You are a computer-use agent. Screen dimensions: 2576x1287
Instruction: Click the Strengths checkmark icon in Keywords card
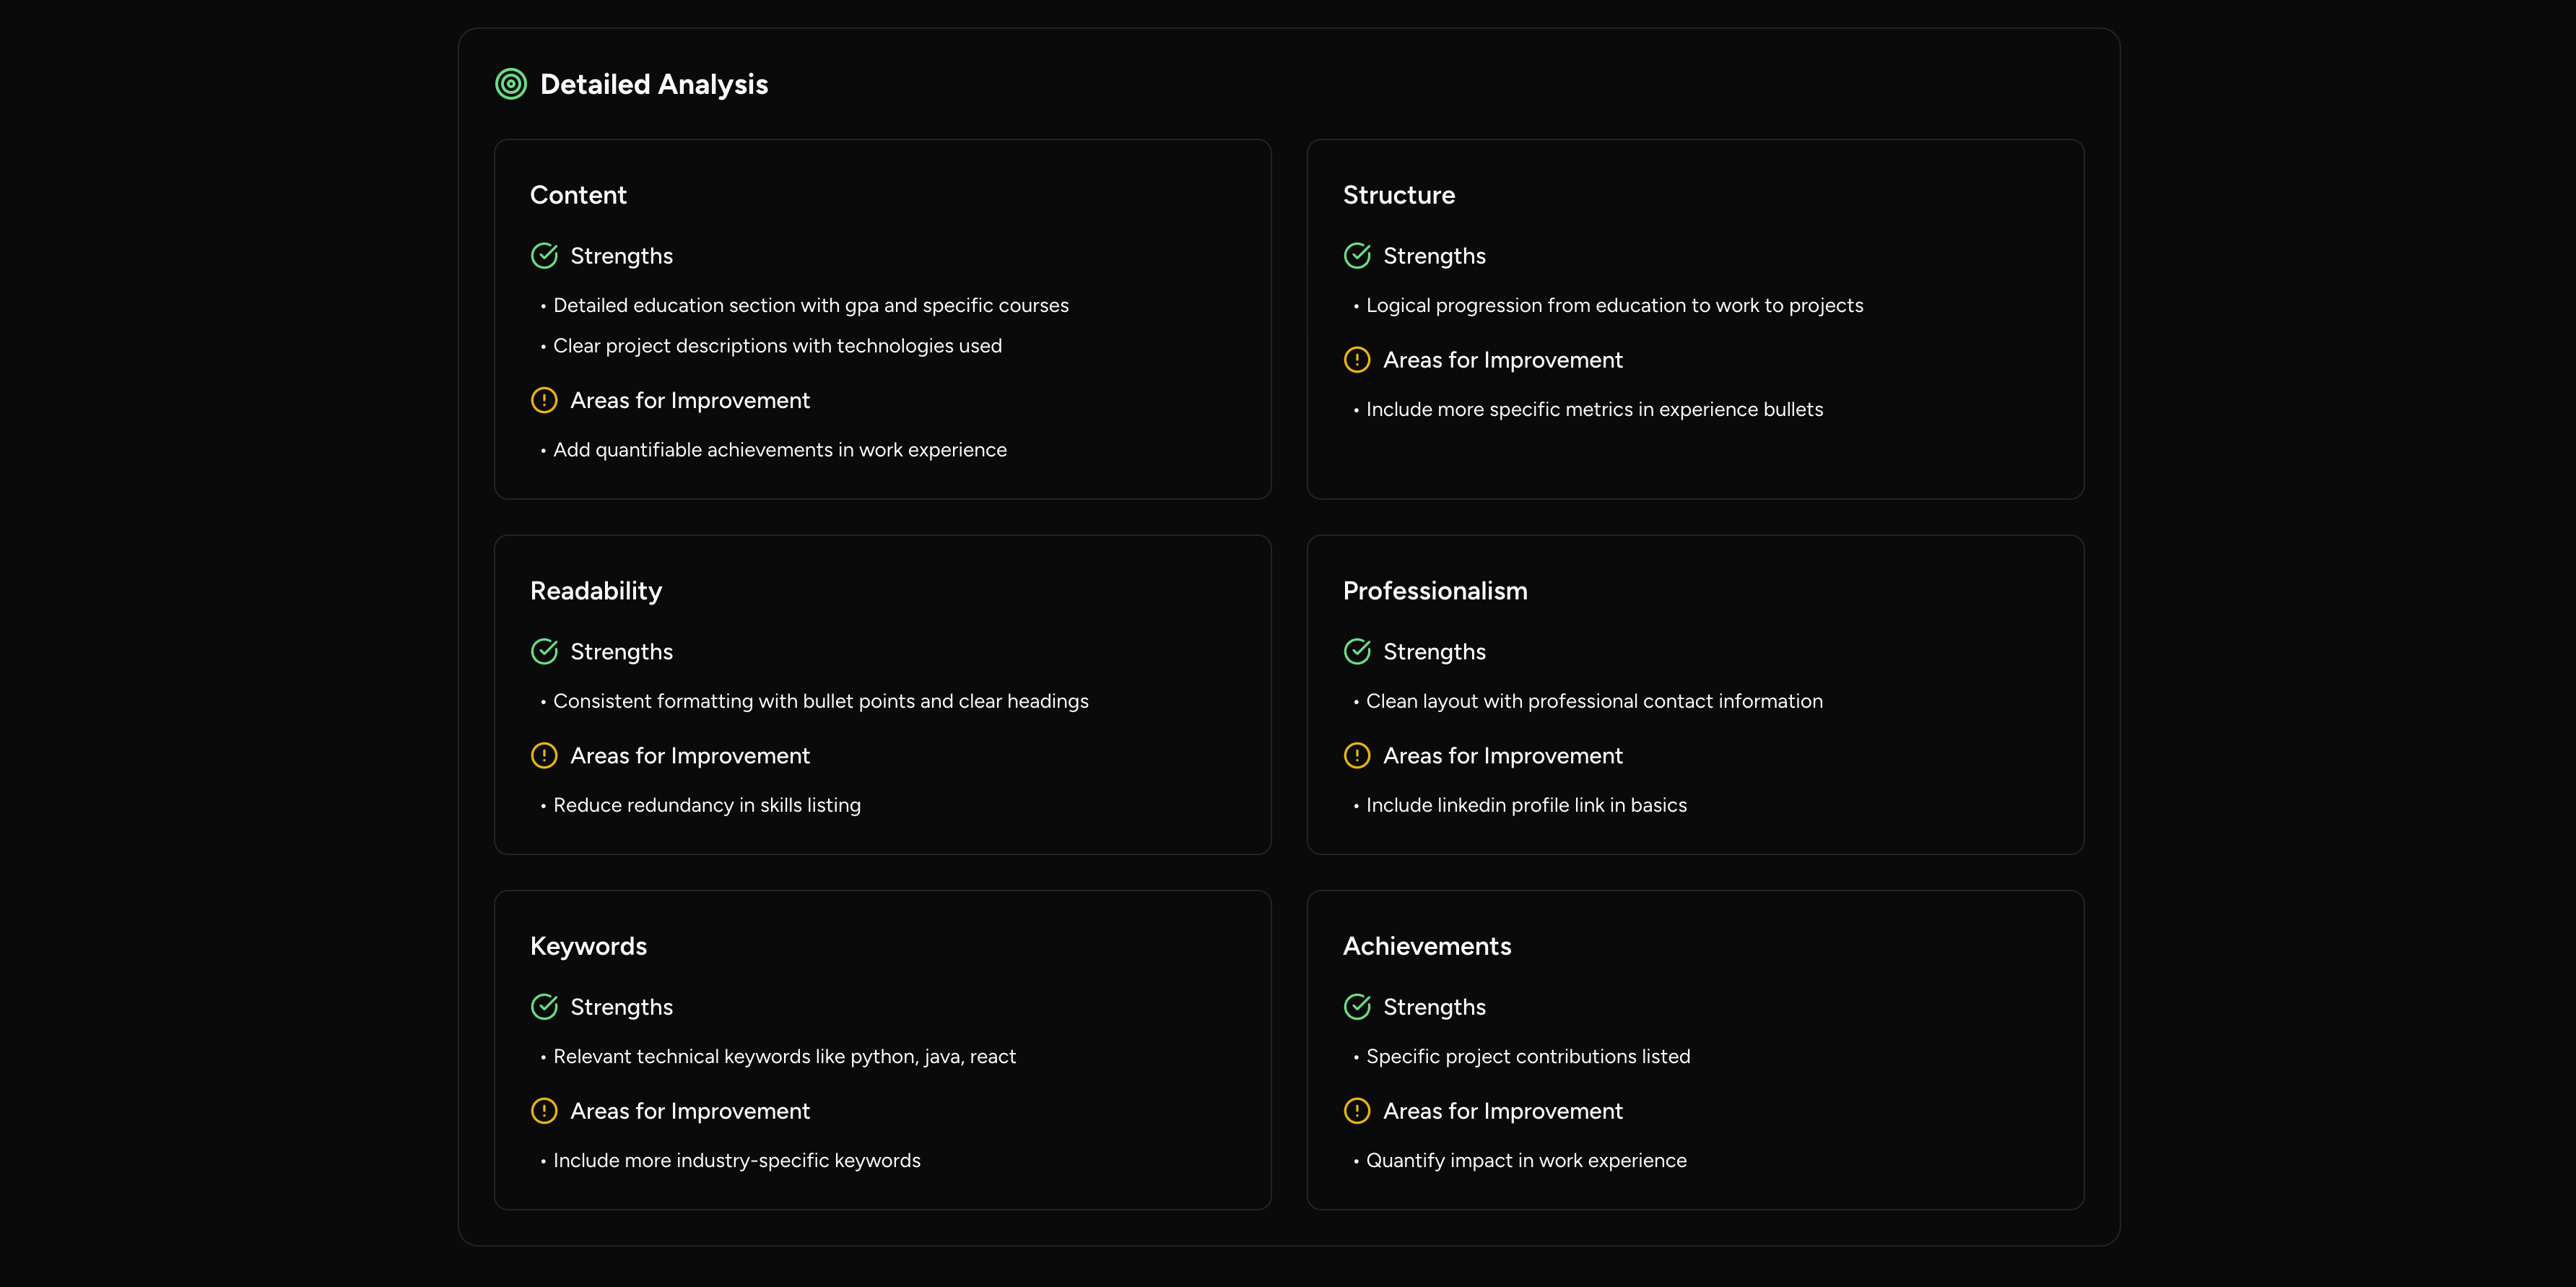(544, 1007)
